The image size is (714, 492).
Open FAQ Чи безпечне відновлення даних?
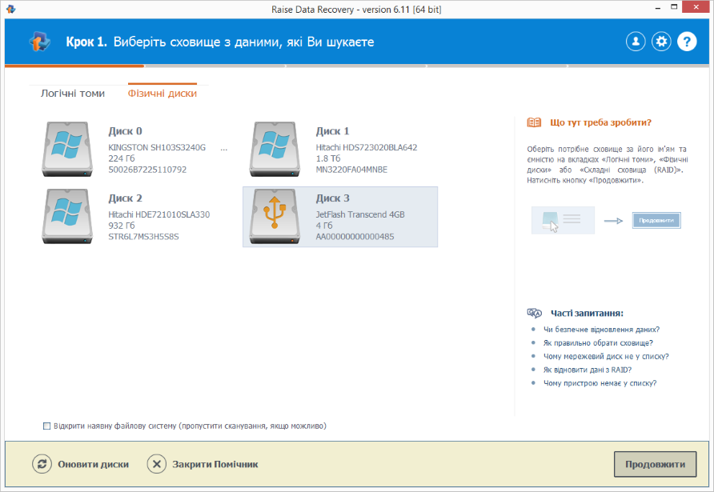pyautogui.click(x=601, y=330)
